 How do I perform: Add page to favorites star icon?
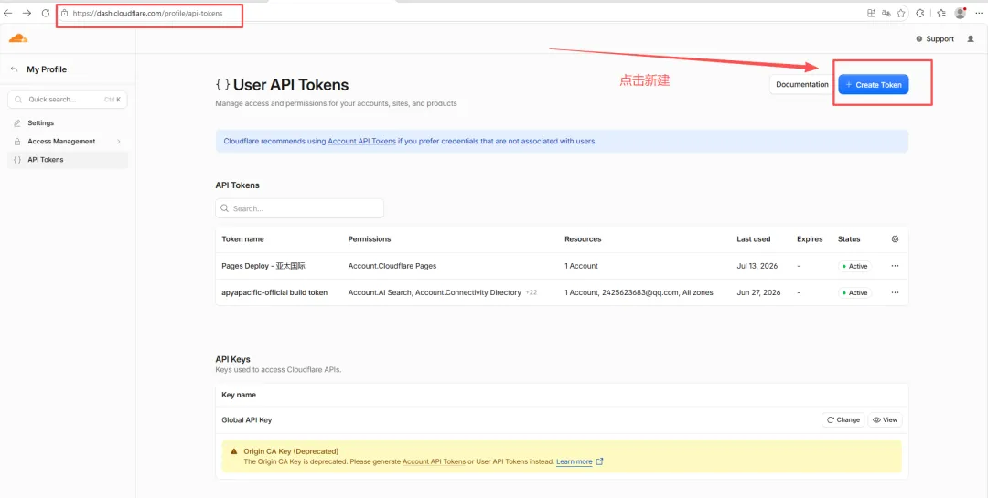pos(901,13)
